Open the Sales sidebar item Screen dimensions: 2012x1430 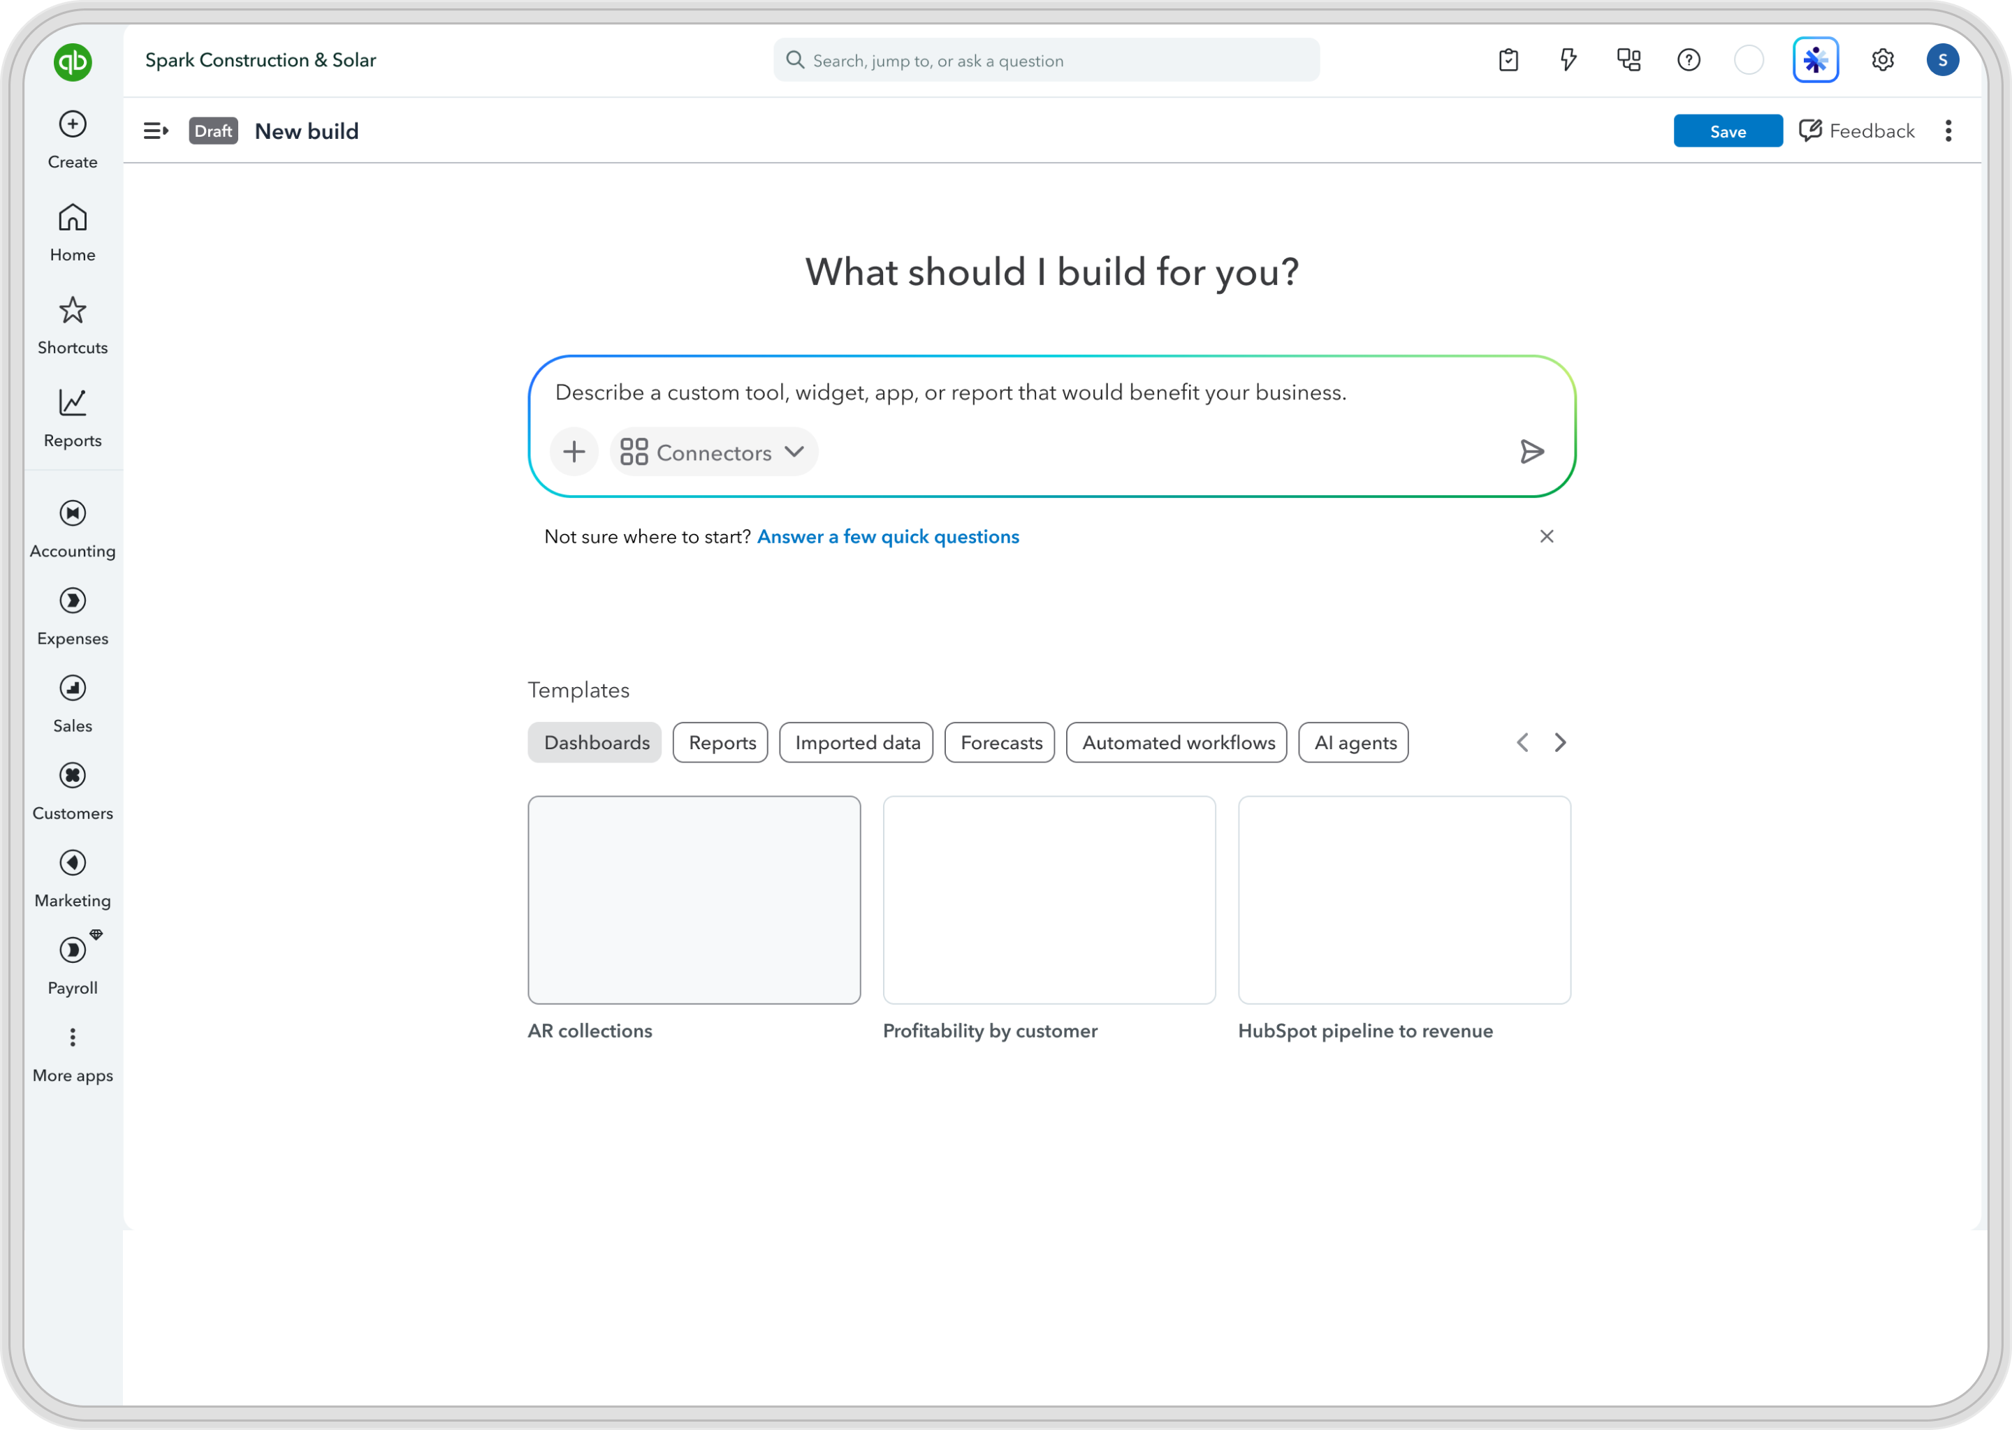(x=72, y=704)
